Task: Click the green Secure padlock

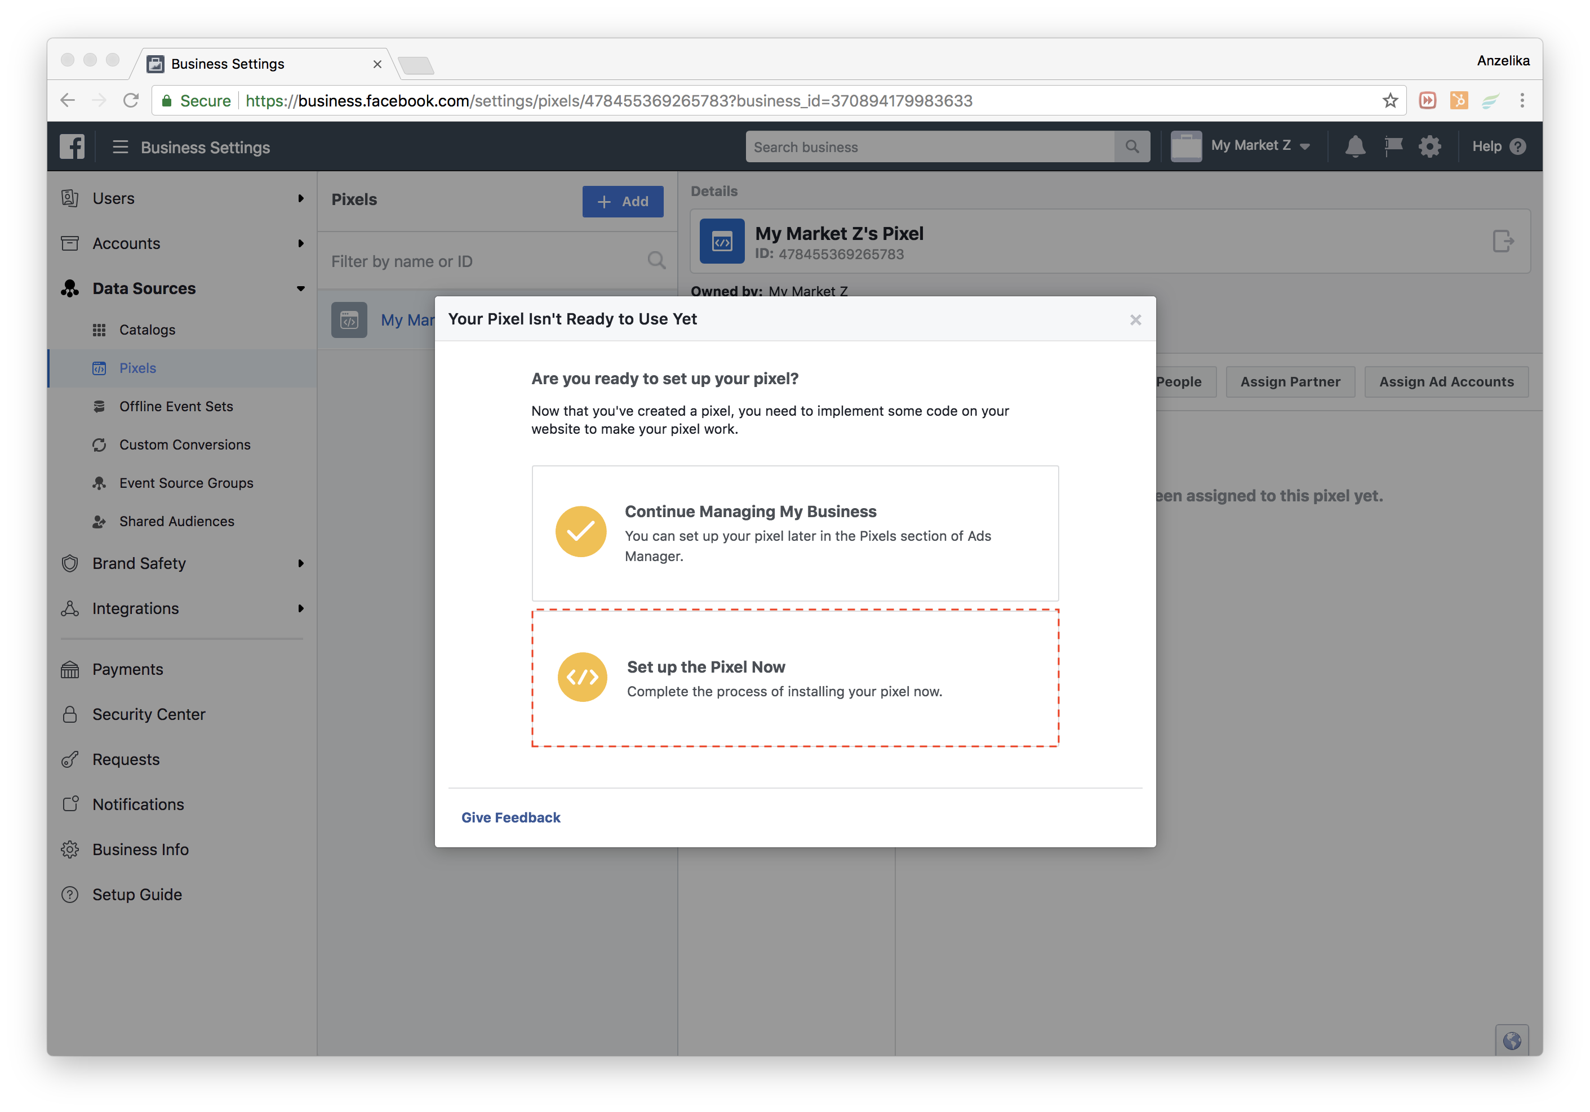Action: click(x=167, y=101)
